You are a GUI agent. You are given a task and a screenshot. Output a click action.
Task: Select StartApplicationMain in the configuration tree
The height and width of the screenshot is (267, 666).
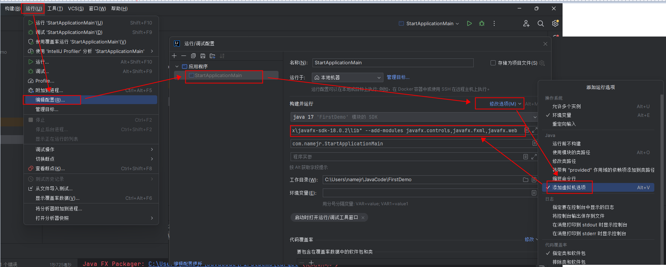tap(226, 76)
